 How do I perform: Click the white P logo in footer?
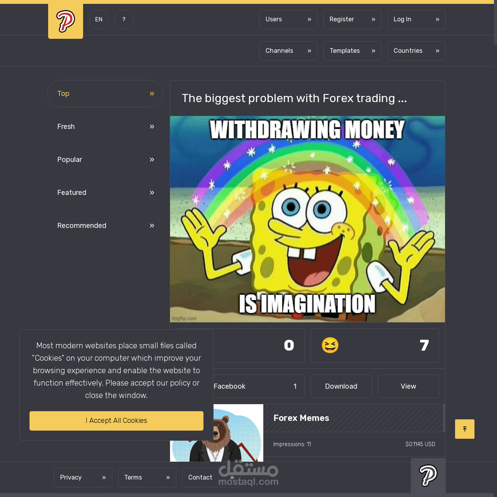click(x=428, y=476)
